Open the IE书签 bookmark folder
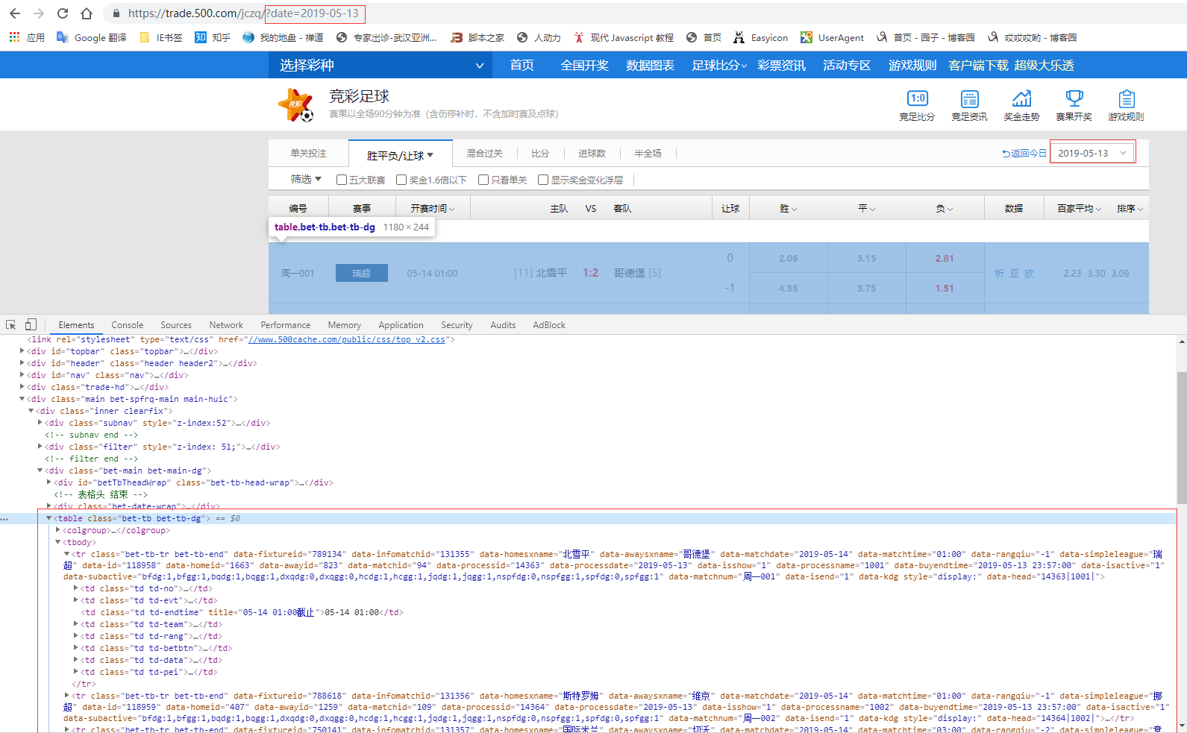The width and height of the screenshot is (1187, 733). point(161,37)
